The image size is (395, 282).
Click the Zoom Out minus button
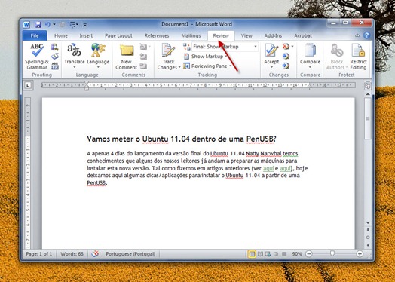point(309,254)
